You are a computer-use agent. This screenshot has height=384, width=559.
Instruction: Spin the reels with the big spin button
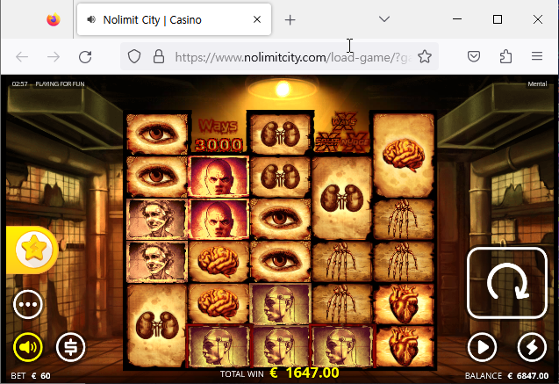point(506,283)
